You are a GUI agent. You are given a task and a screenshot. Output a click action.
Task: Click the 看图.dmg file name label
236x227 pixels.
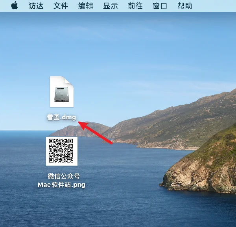tap(61, 117)
